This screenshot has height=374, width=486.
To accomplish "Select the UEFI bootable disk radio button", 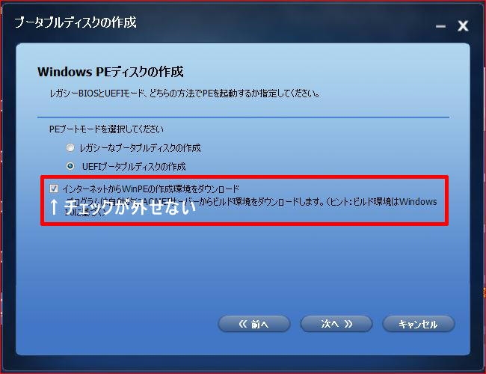I will click(70, 166).
